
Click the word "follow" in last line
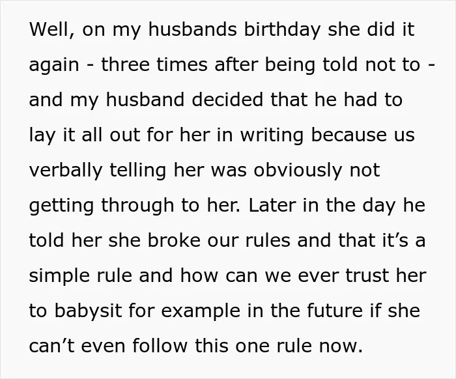tap(160, 346)
